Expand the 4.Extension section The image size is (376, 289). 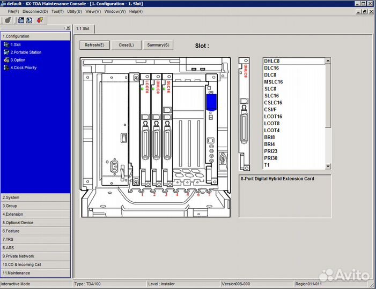(35, 214)
